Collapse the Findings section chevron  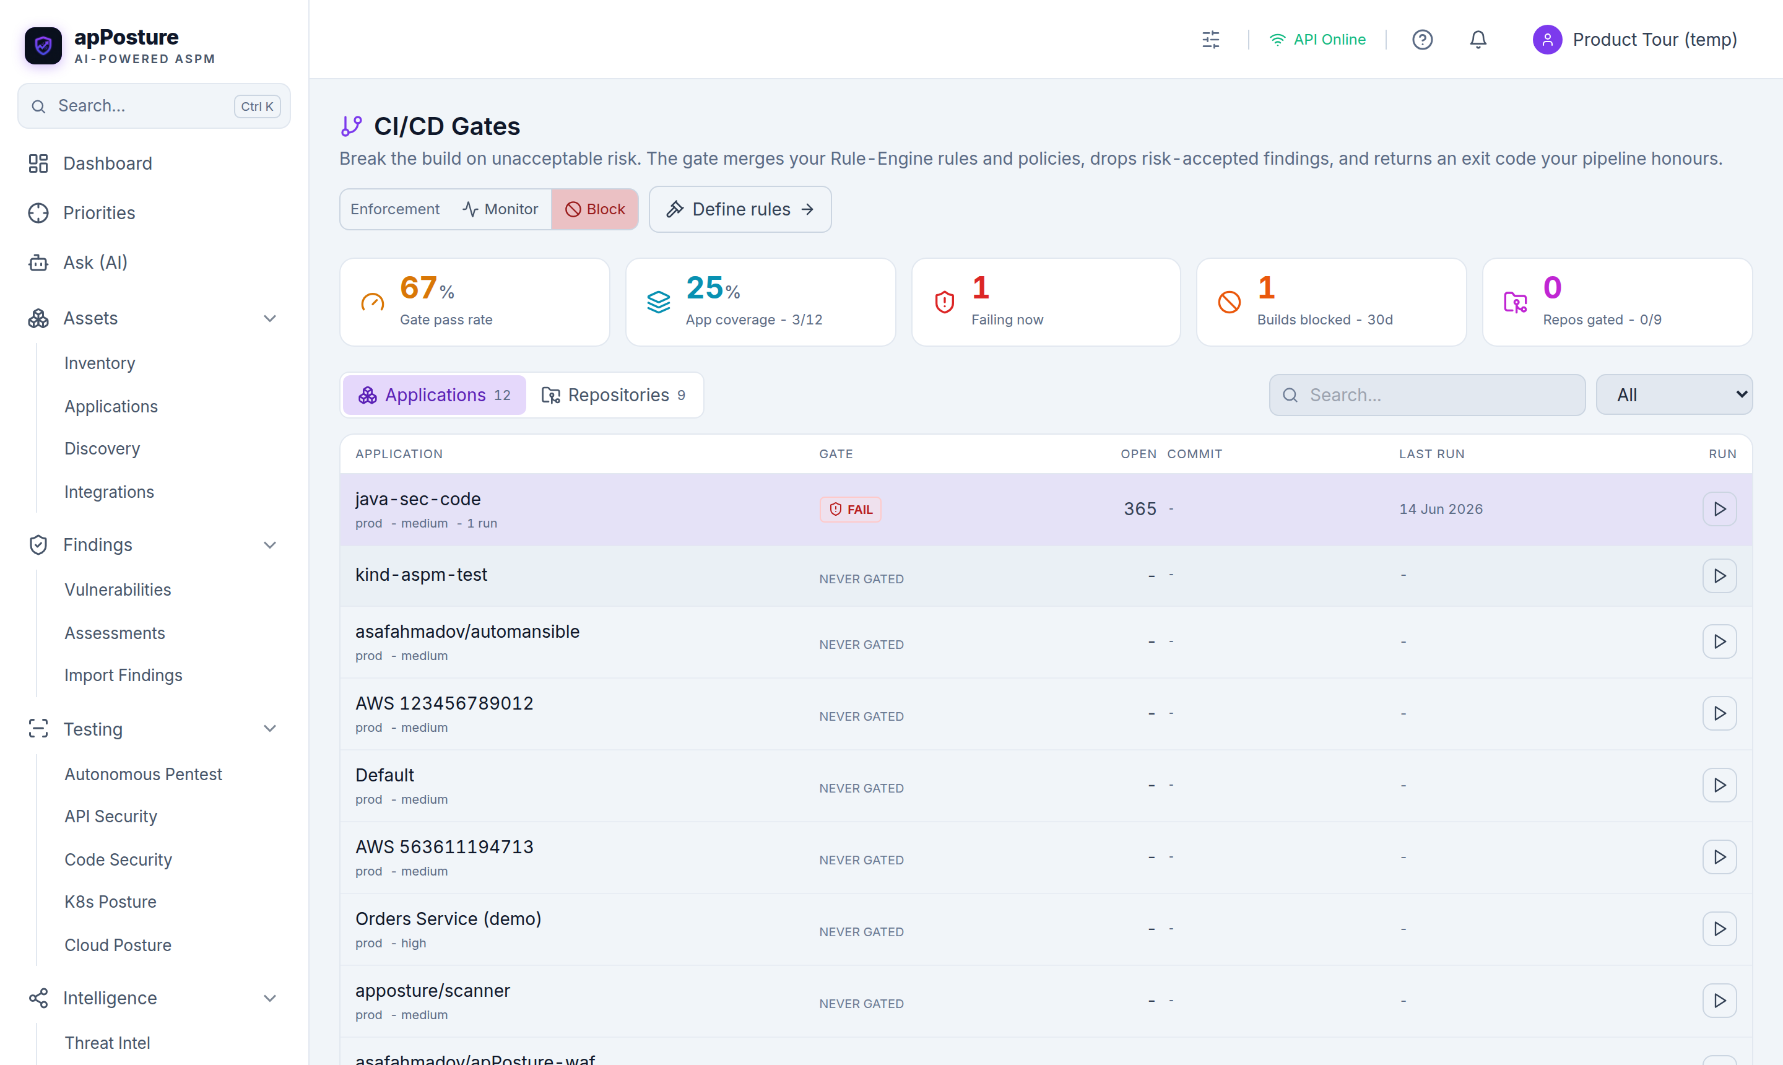click(x=270, y=545)
